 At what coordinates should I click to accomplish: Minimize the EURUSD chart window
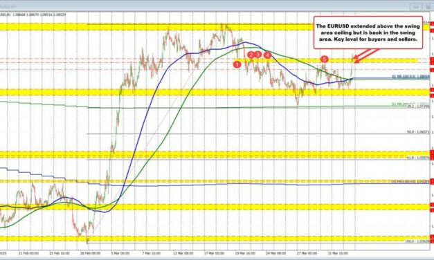point(415,7)
